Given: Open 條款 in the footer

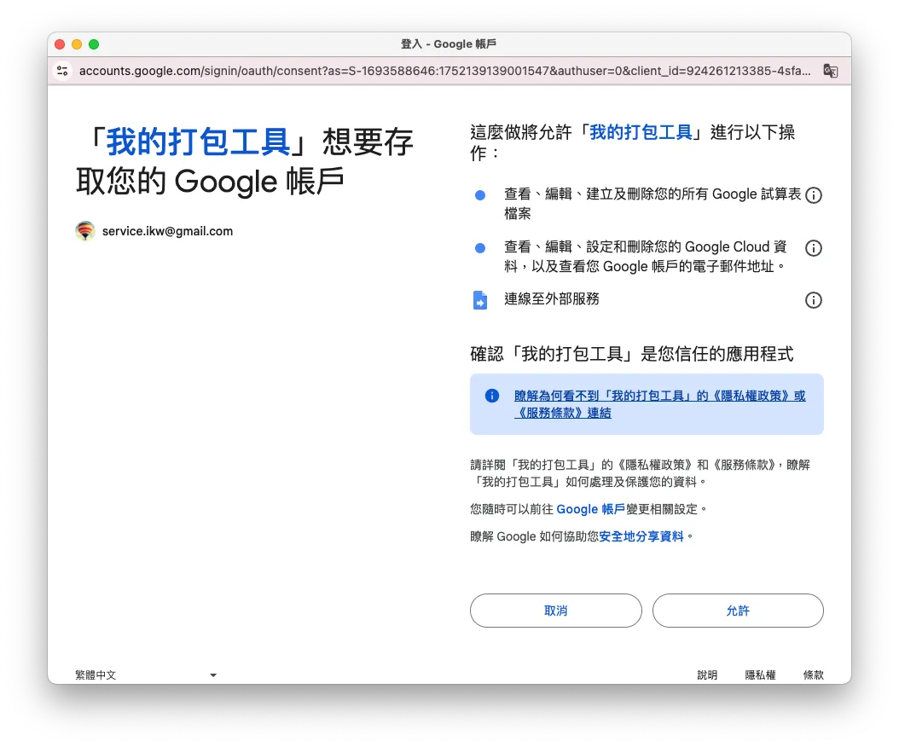Looking at the screenshot, I should pyautogui.click(x=813, y=675).
